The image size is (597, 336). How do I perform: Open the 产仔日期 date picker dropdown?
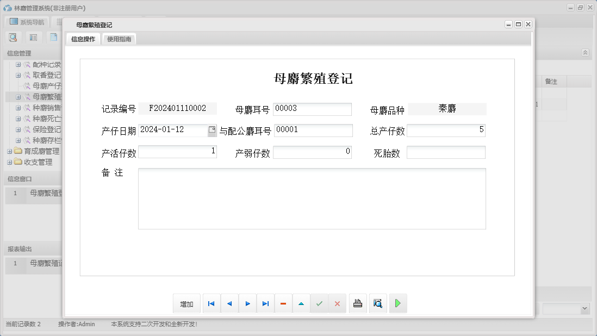click(212, 130)
